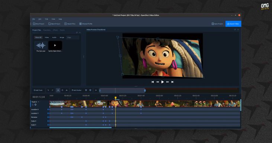Click the zoom slider right handle
The image size is (272, 143).
click(x=145, y=90)
